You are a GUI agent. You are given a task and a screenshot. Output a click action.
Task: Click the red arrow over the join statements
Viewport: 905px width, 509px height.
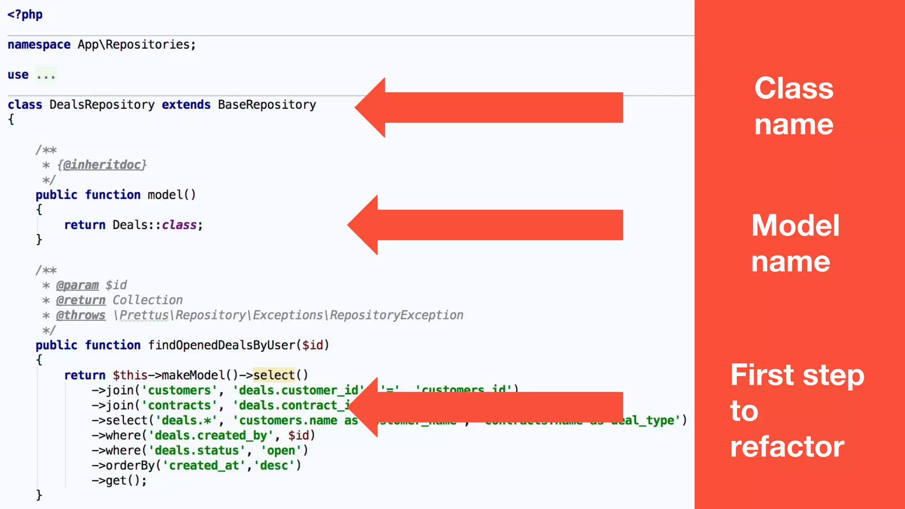pos(486,407)
